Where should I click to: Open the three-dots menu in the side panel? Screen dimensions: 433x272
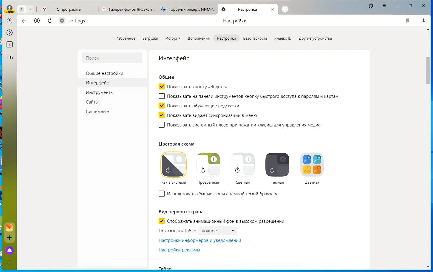coord(10,262)
